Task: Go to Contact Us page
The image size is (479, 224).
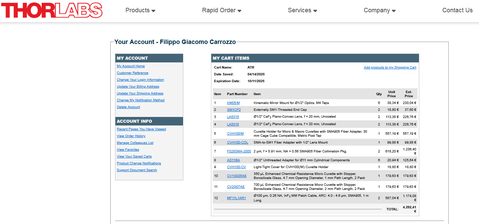Action: (x=457, y=10)
